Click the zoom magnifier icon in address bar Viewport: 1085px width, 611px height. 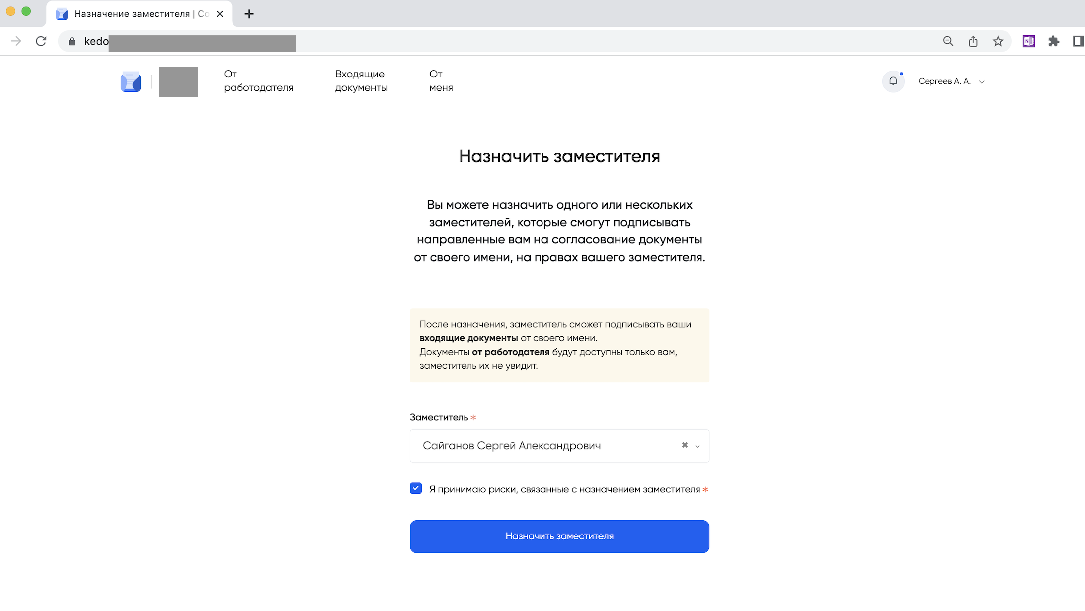click(x=948, y=41)
